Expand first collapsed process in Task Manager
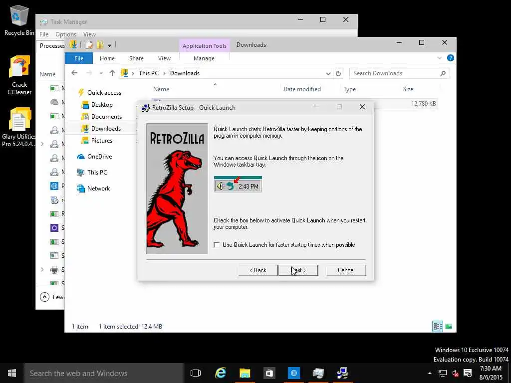 42,144
